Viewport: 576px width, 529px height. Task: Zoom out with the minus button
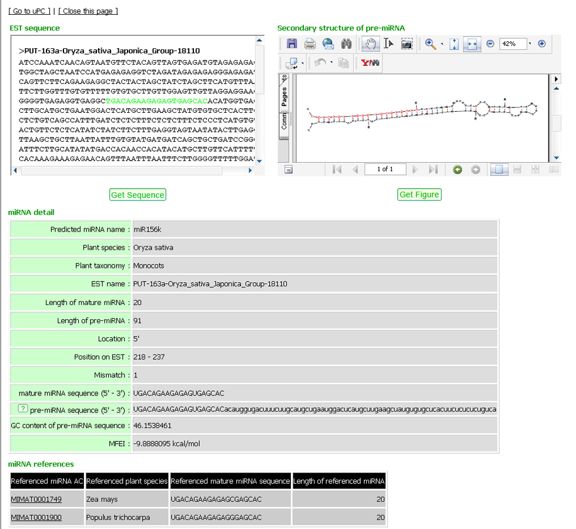[x=490, y=43]
